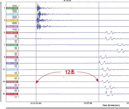Select the light blue BRD11/SHZ channel label

12,14
